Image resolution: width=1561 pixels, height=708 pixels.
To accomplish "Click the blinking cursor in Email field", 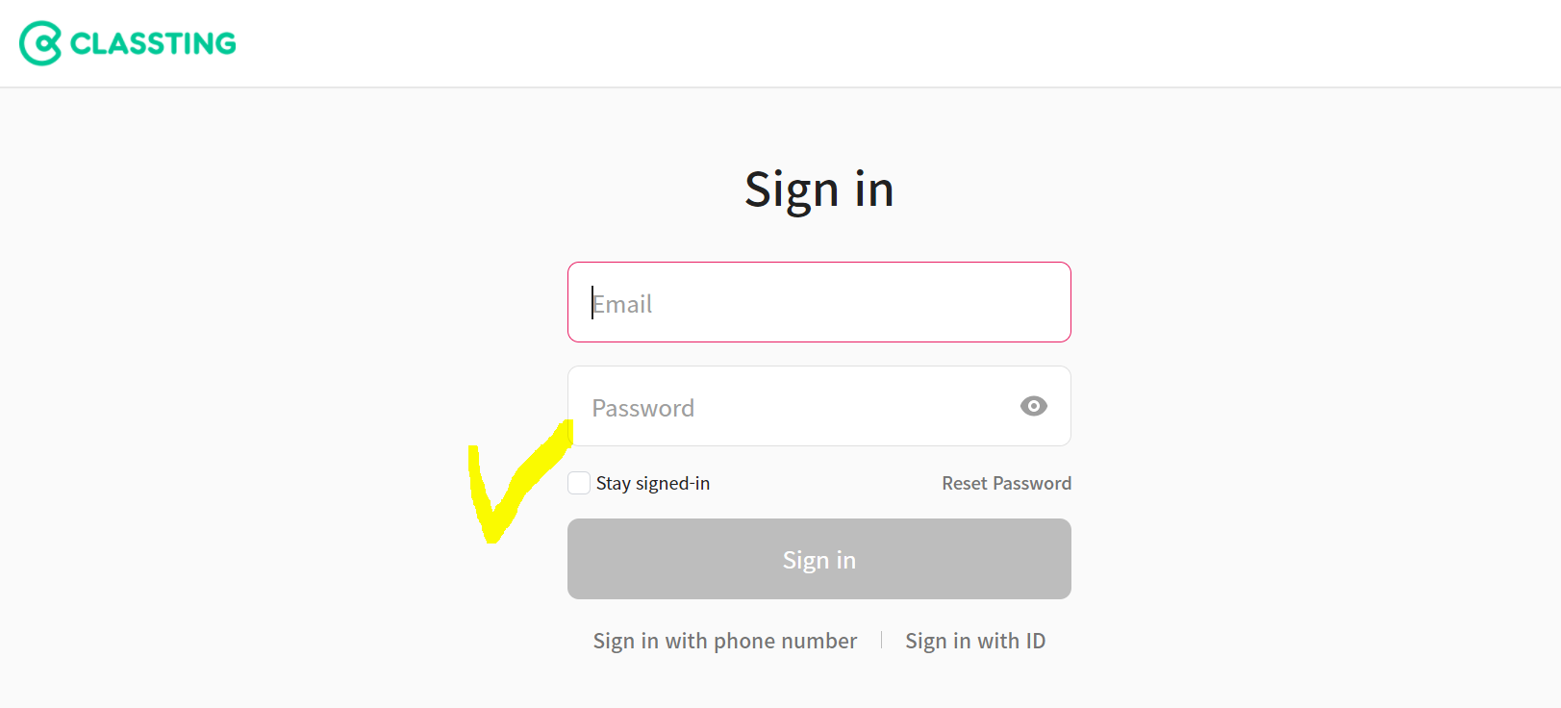I will [592, 303].
